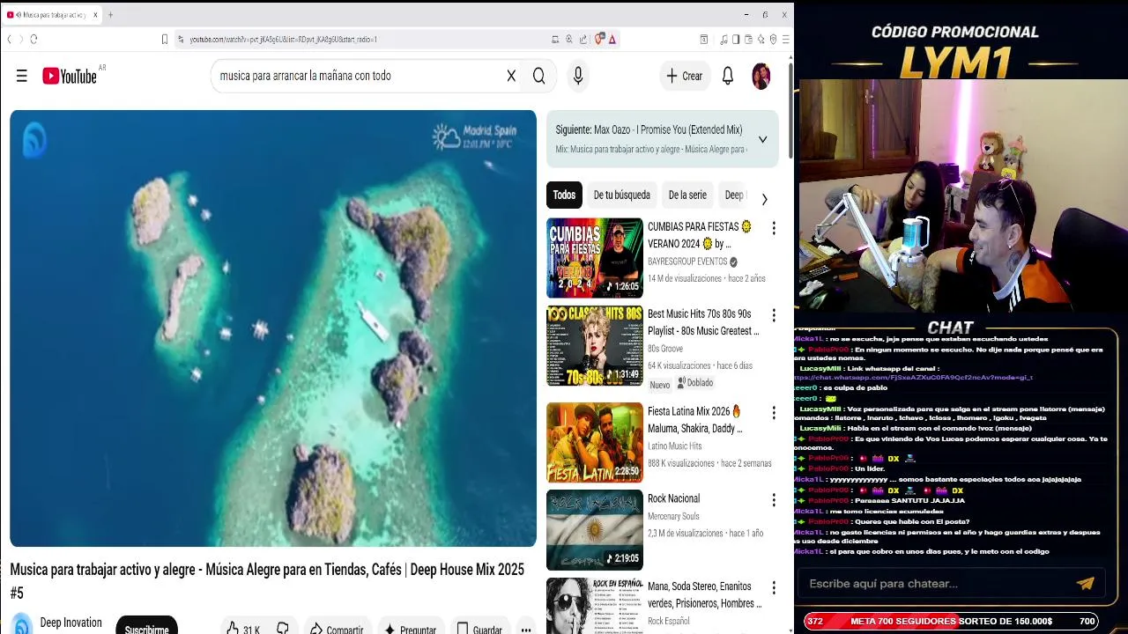Open Deep Inovation channel name link
This screenshot has width=1128, height=634.
coord(70,623)
